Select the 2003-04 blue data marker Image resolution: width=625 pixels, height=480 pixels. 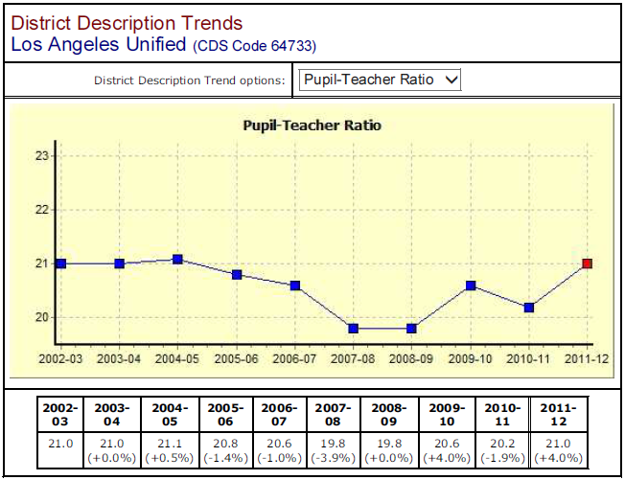click(x=120, y=263)
